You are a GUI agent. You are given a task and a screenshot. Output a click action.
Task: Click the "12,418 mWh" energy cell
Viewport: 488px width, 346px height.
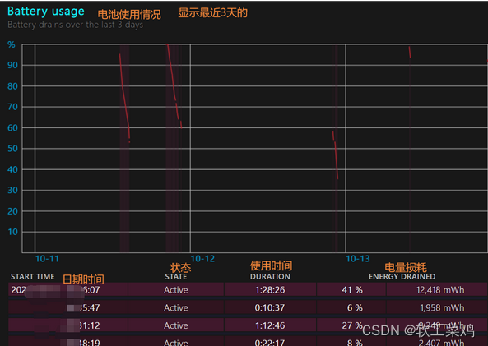coord(437,290)
